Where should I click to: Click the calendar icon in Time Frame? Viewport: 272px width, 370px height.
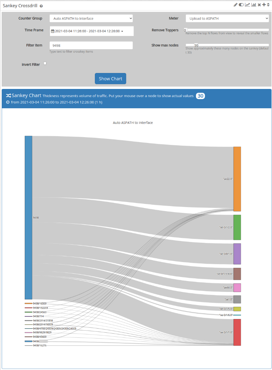point(53,31)
